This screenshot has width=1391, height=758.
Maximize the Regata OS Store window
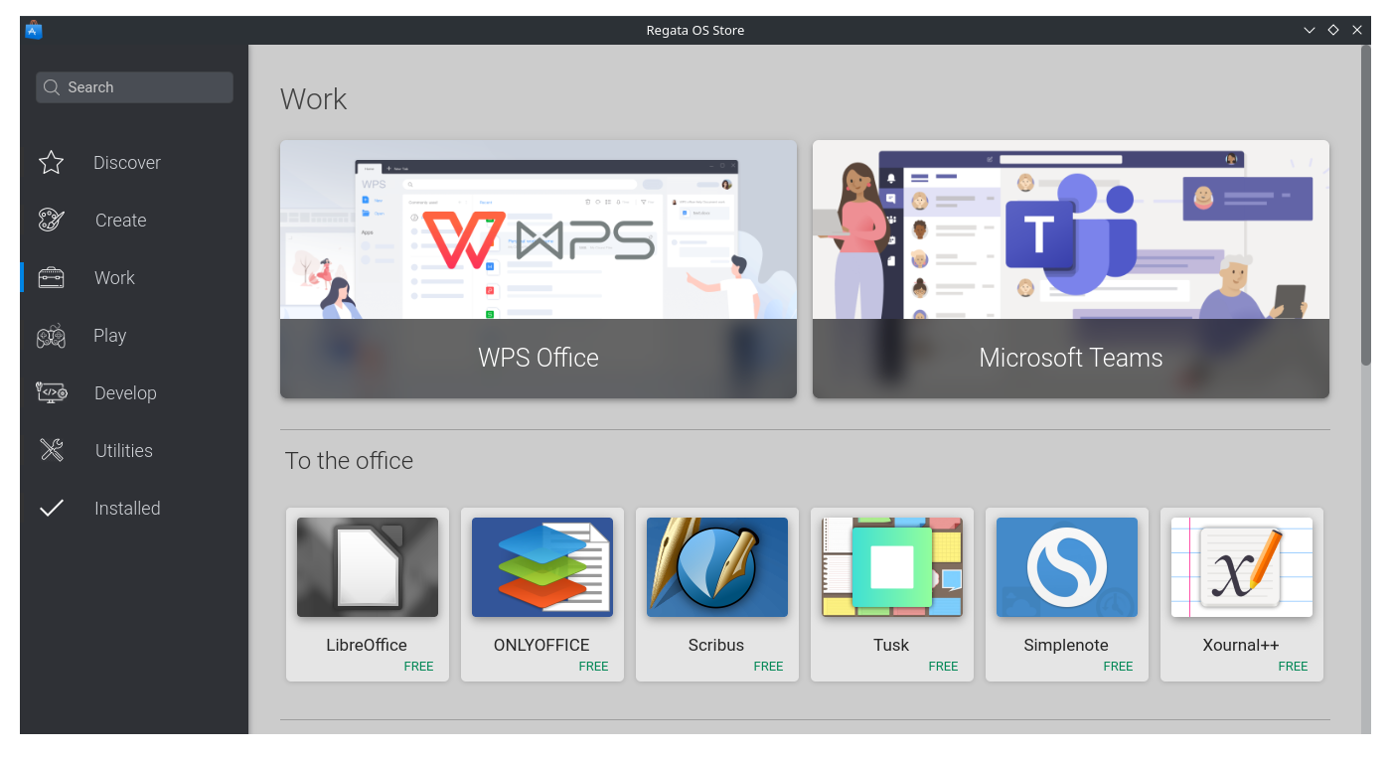tap(1333, 30)
